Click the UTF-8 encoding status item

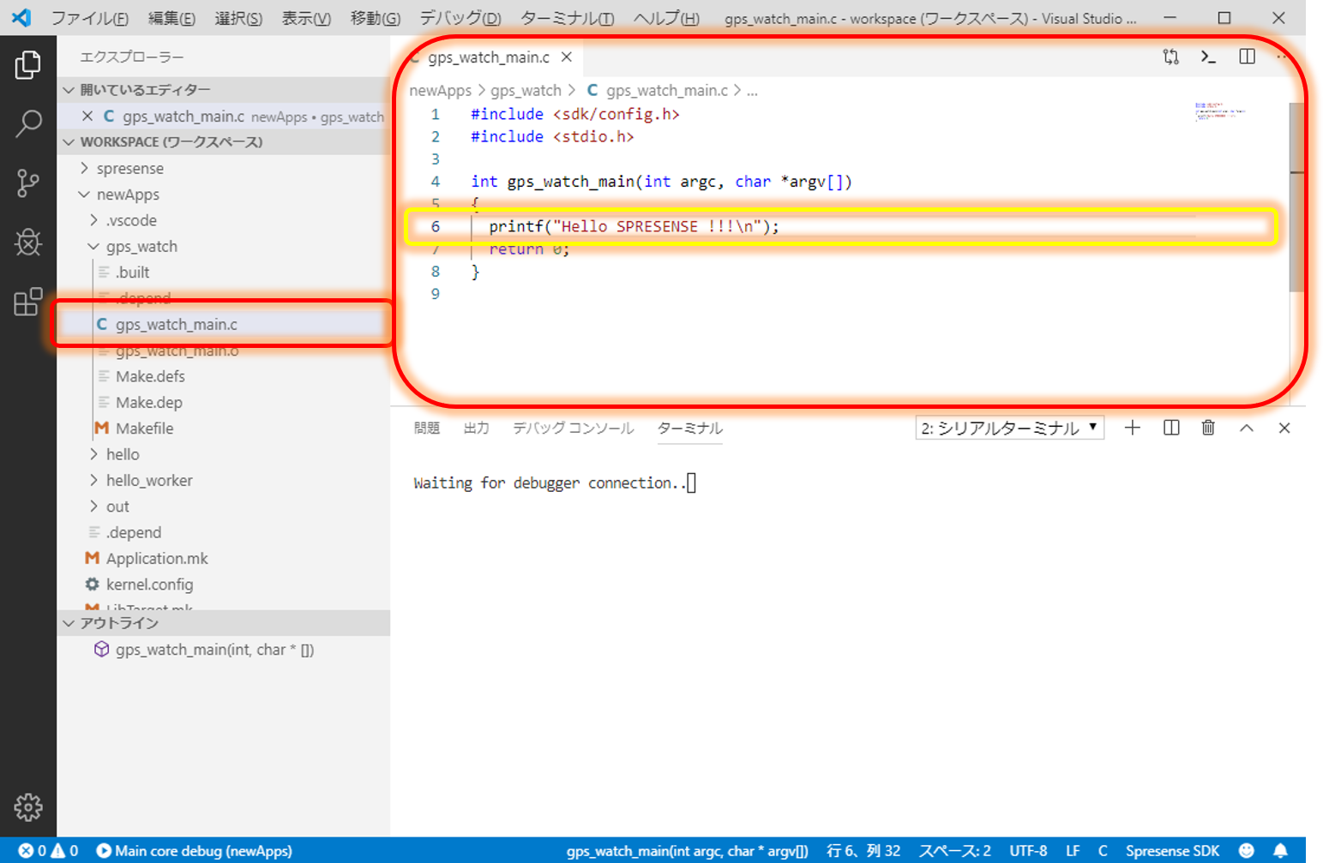coord(1028,850)
